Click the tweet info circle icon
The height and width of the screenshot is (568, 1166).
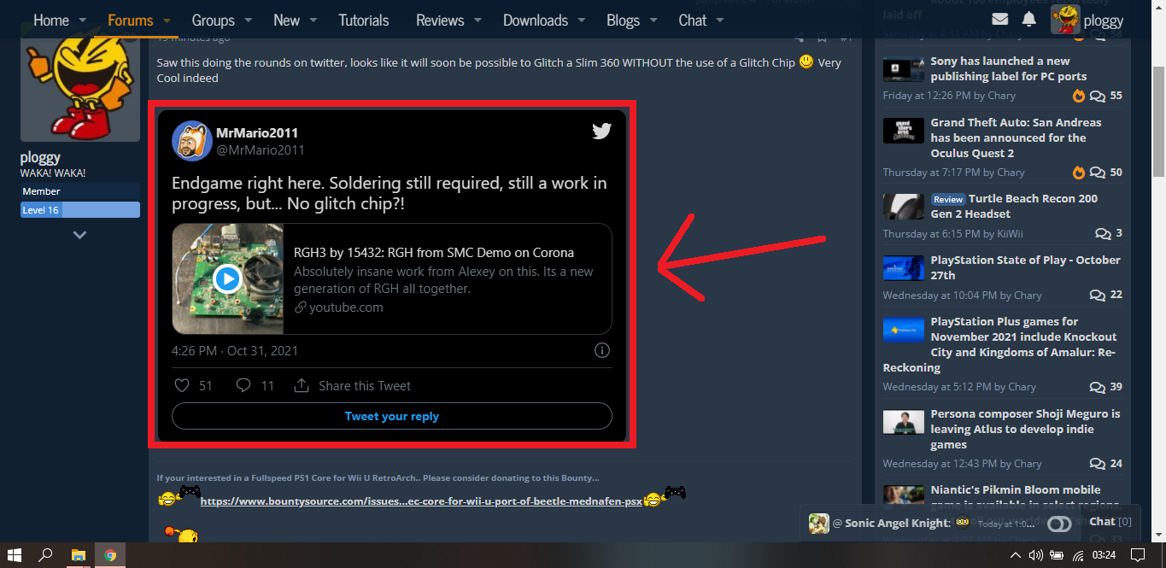602,350
